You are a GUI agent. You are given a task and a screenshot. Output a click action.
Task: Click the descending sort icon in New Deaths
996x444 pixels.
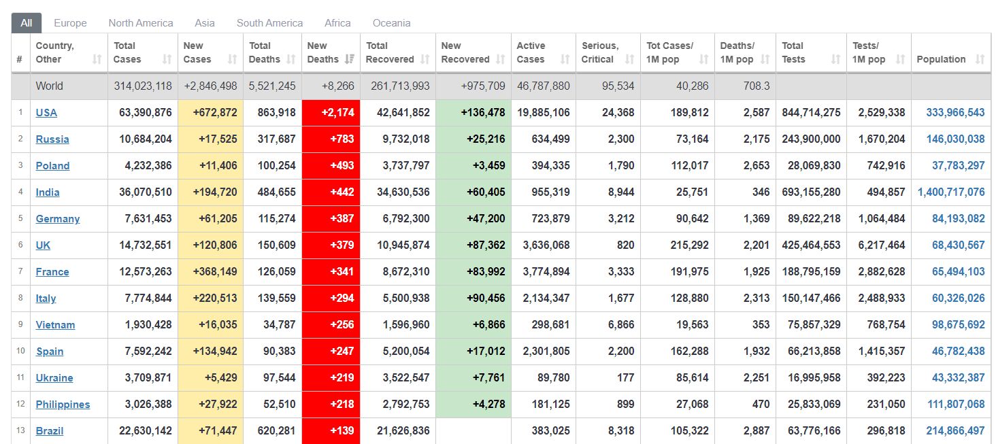(x=350, y=60)
